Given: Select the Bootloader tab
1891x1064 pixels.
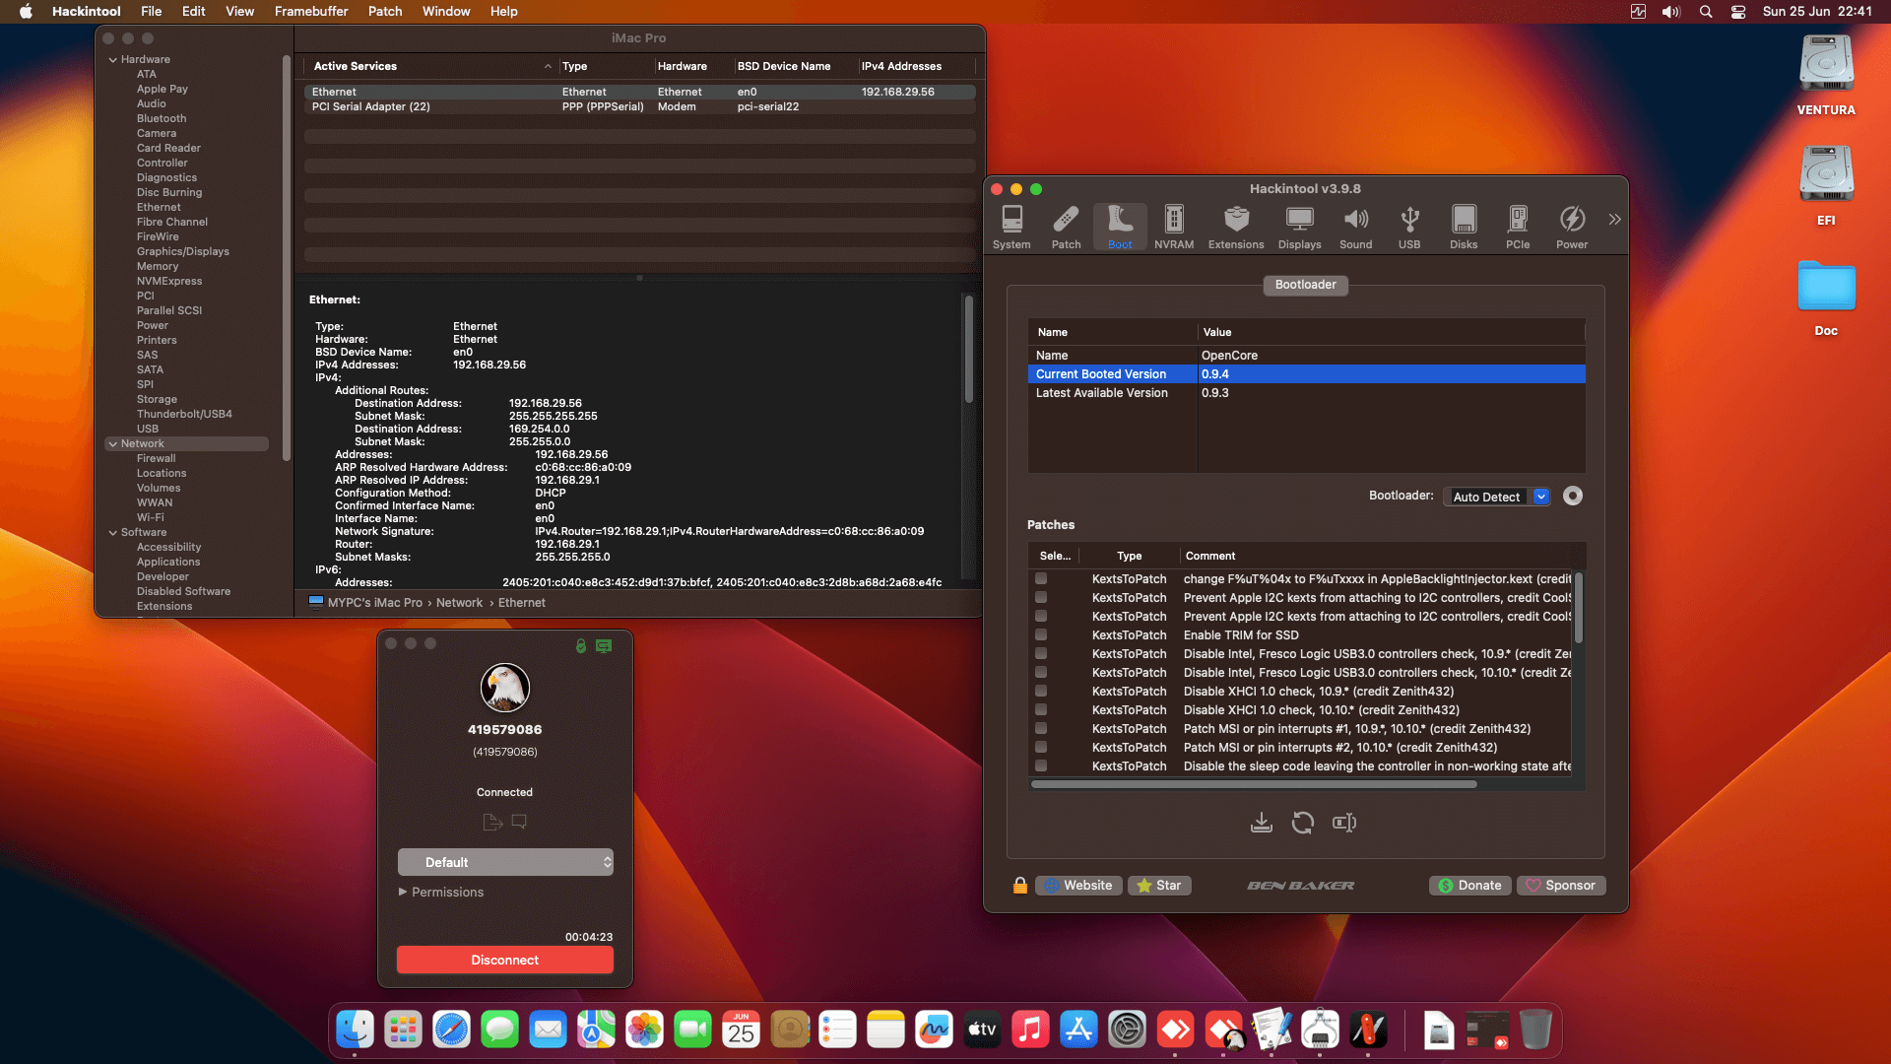Looking at the screenshot, I should coord(1306,285).
